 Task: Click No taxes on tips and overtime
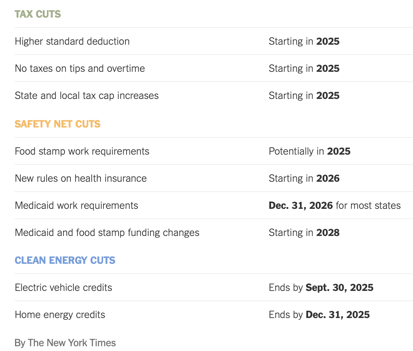pyautogui.click(x=80, y=69)
